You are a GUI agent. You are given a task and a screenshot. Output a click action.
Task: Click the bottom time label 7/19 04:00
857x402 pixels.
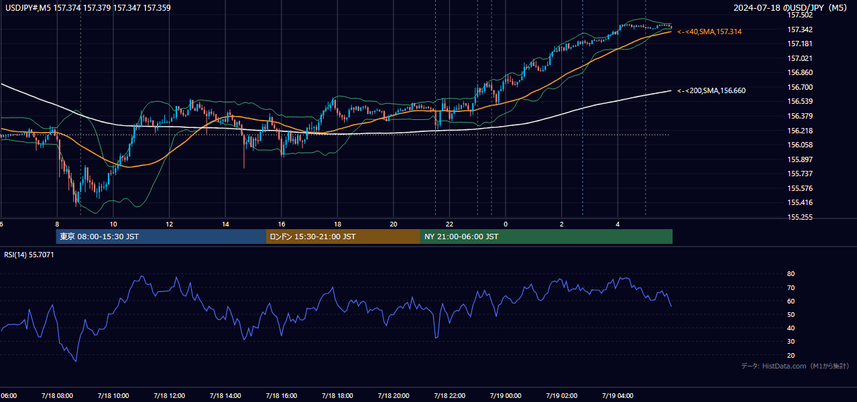[x=618, y=395]
